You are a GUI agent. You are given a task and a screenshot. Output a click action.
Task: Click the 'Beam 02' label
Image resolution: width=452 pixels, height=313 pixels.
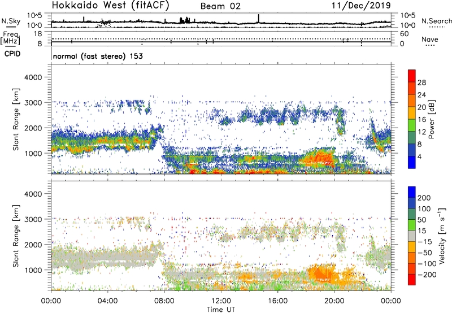[x=220, y=6]
